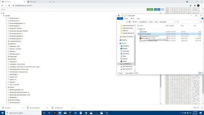Open the Share ribbon tab in Explorer
The width and height of the screenshot is (204, 115).
tap(132, 19)
